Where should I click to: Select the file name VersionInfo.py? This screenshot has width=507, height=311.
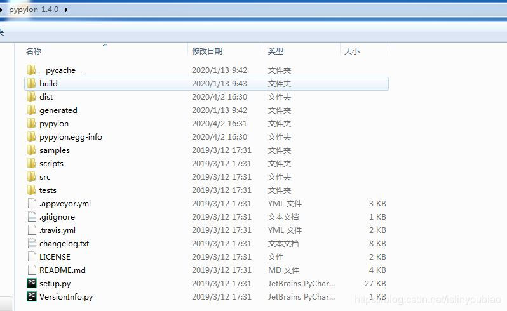[66, 297]
